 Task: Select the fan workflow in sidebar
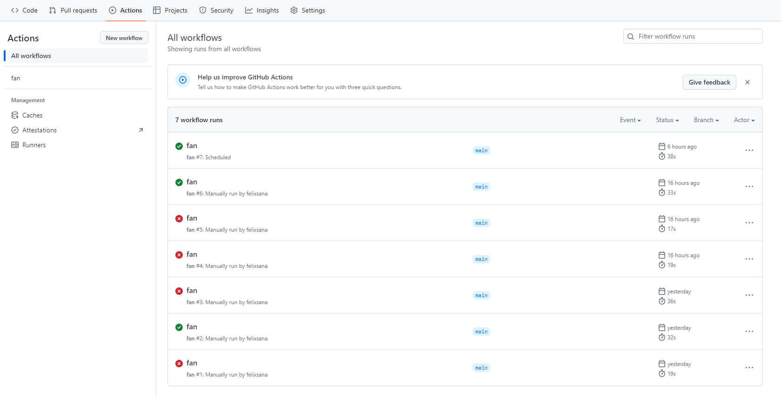[78, 78]
